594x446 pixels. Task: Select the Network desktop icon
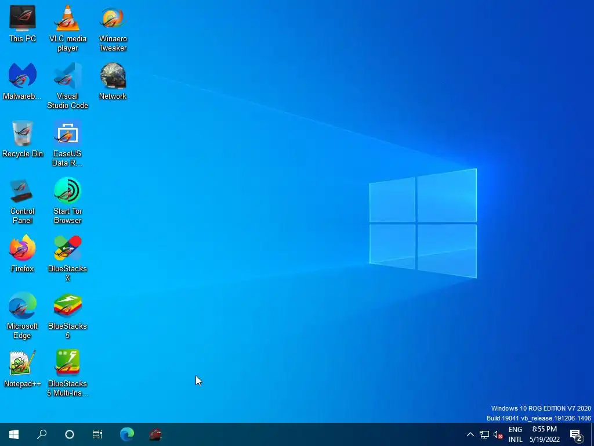[113, 81]
